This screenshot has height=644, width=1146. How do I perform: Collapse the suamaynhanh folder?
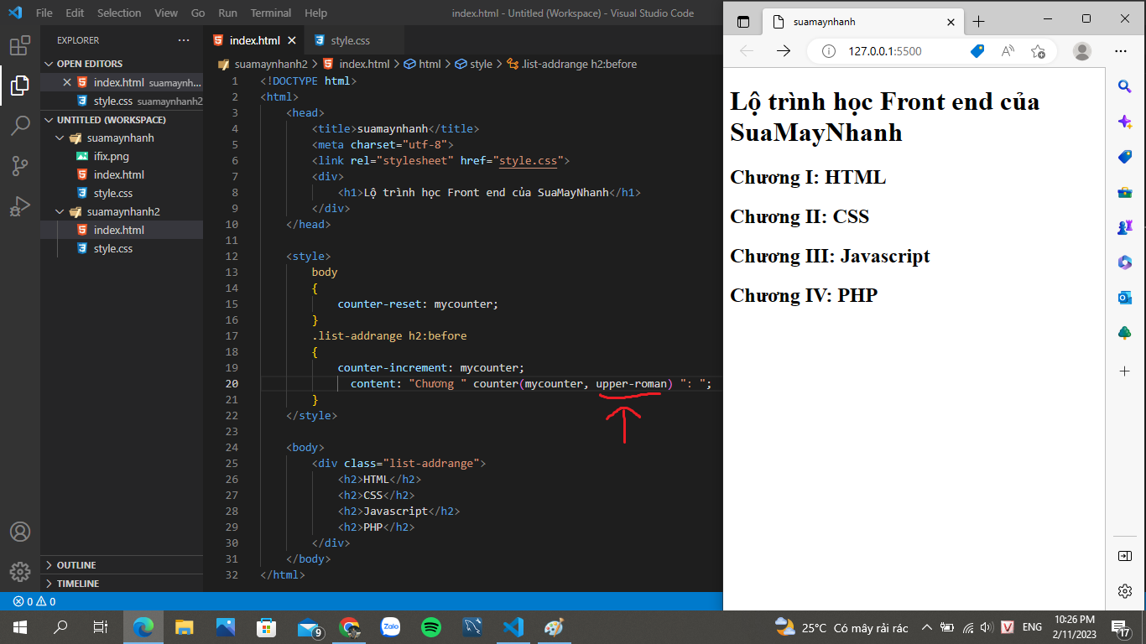coord(122,138)
